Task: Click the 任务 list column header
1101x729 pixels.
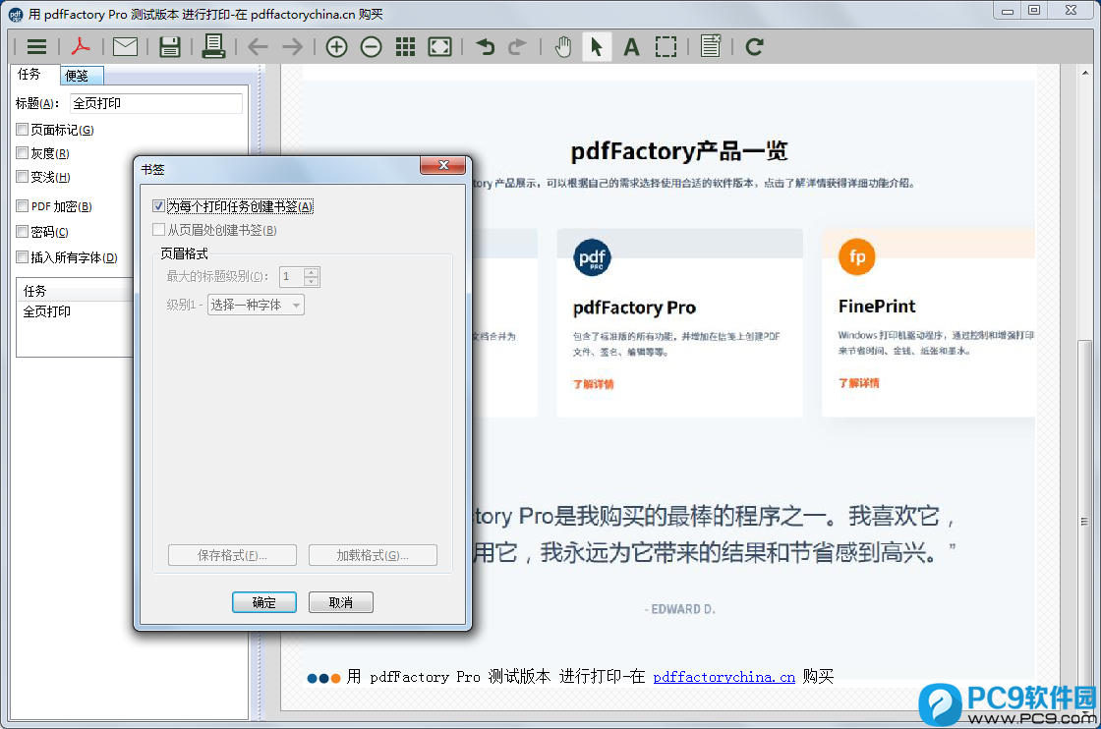Action: tap(75, 291)
